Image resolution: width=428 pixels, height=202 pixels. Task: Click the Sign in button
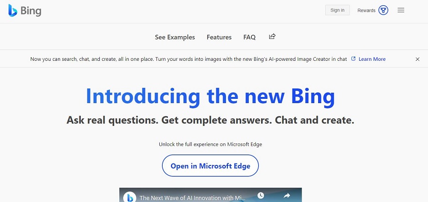[x=337, y=10]
